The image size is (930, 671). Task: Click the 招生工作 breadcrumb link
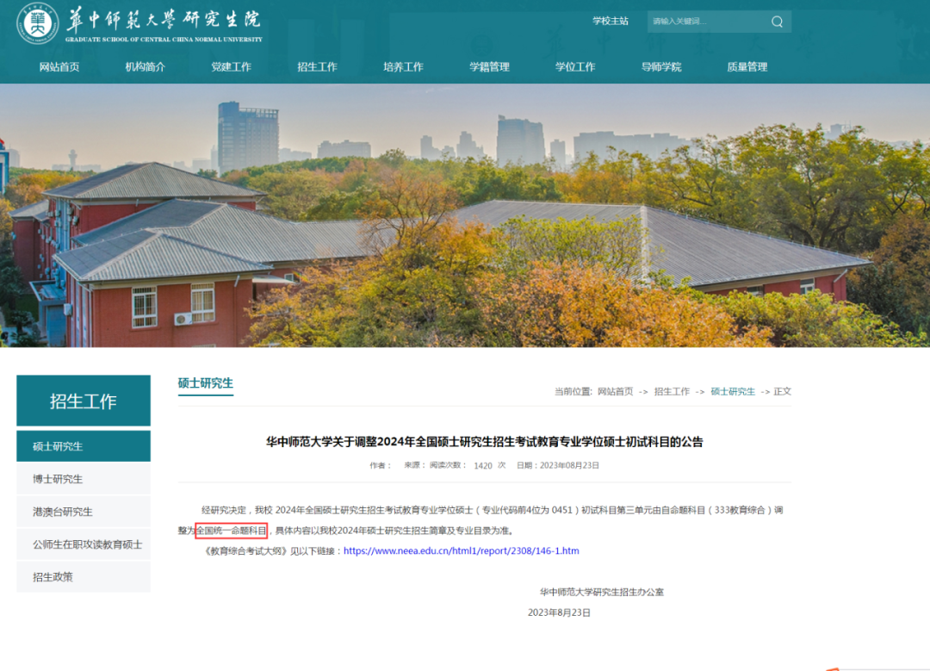671,391
